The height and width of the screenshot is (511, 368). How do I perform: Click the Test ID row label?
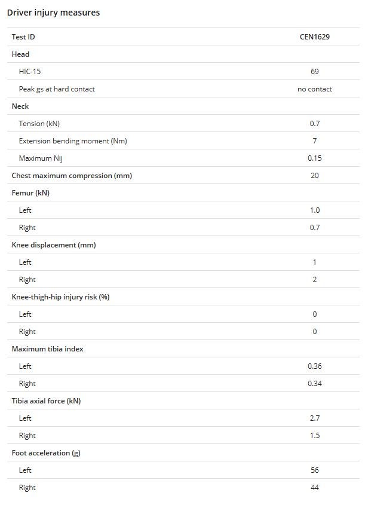(23, 37)
